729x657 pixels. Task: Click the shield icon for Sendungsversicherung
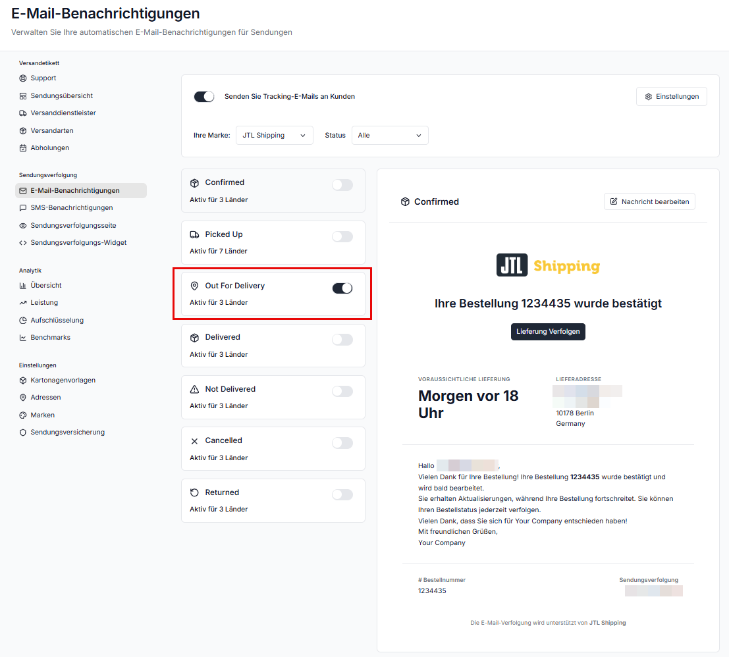(x=23, y=432)
